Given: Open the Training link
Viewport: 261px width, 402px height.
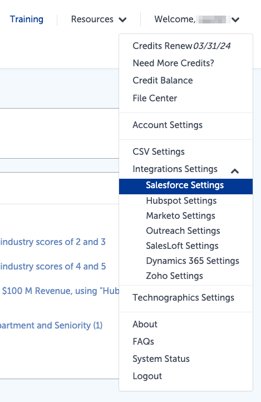Looking at the screenshot, I should (27, 19).
